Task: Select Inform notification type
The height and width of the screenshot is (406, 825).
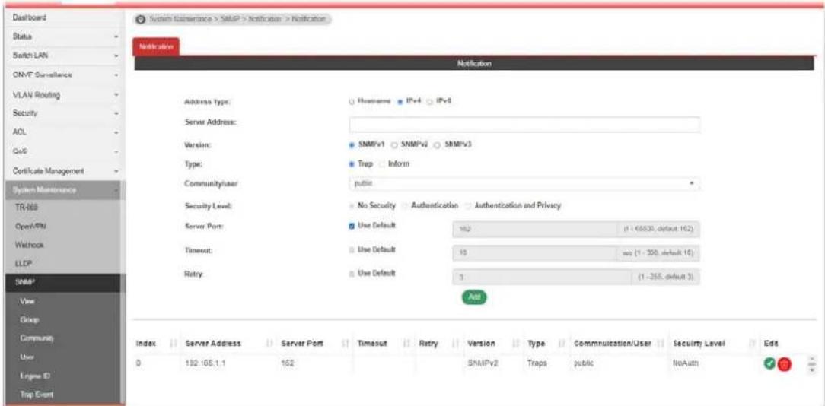Action: (x=382, y=164)
